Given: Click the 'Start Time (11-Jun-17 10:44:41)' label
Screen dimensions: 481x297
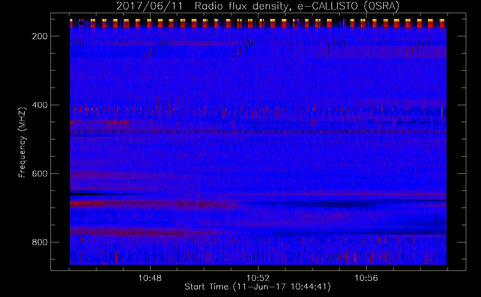Looking at the screenshot, I should pos(258,287).
